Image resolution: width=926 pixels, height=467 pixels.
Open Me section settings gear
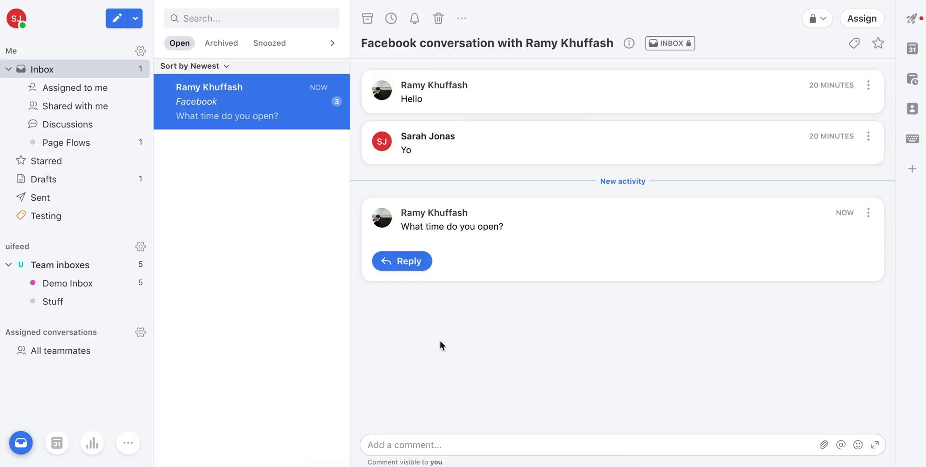pyautogui.click(x=140, y=51)
